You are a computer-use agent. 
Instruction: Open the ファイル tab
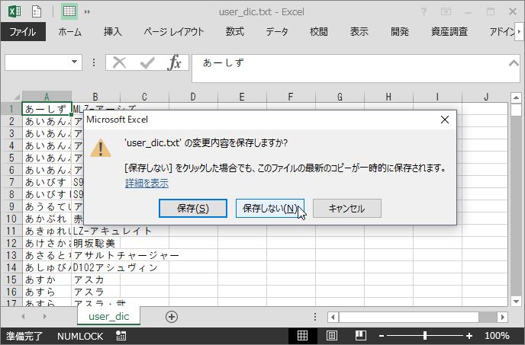pyautogui.click(x=23, y=32)
